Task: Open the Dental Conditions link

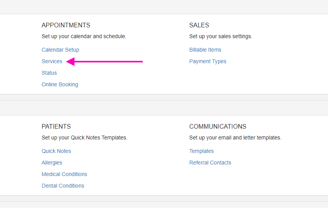Action: pos(63,186)
